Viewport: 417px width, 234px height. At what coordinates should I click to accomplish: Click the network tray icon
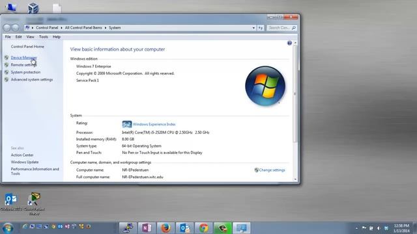click(371, 228)
